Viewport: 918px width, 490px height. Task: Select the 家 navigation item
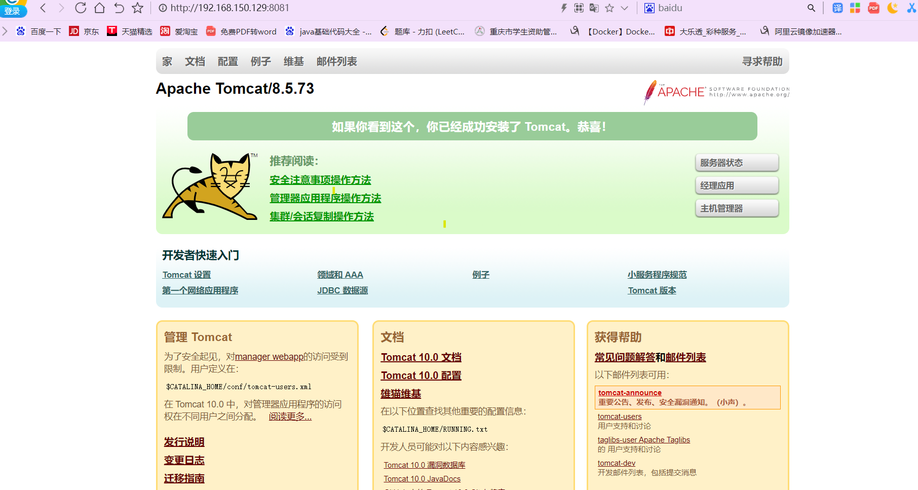click(167, 61)
